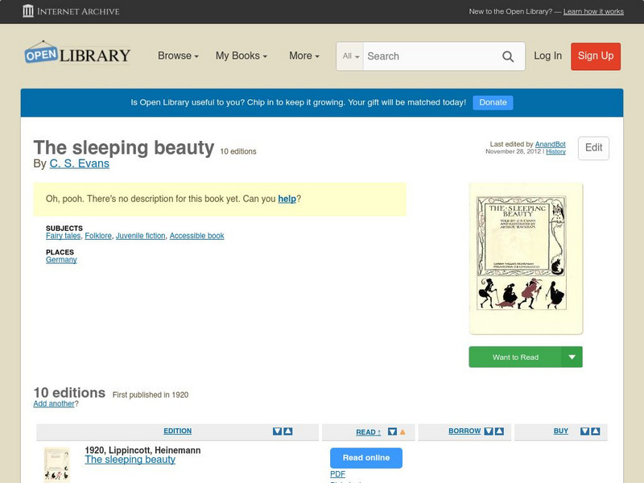The height and width of the screenshot is (483, 644).
Task: Click the READ column ascending sort arrow
Action: click(x=402, y=431)
